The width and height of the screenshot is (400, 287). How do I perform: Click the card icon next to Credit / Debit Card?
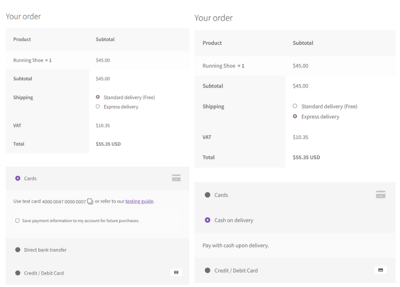click(x=176, y=273)
